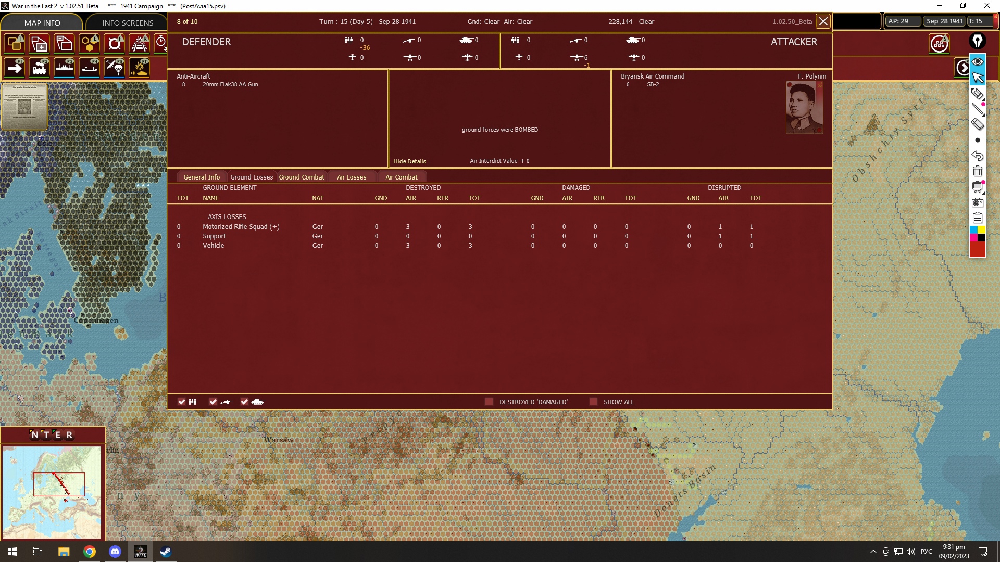Image resolution: width=1000 pixels, height=562 pixels.
Task: Select the Air transport paratroop icon (F9)
Action: click(x=114, y=68)
